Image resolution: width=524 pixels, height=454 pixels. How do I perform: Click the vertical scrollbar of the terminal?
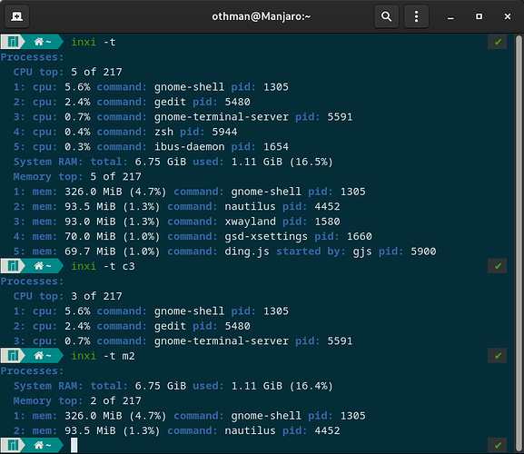(519, 242)
